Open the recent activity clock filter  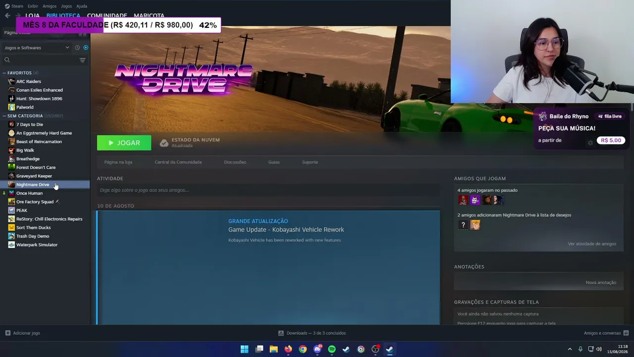coord(77,48)
